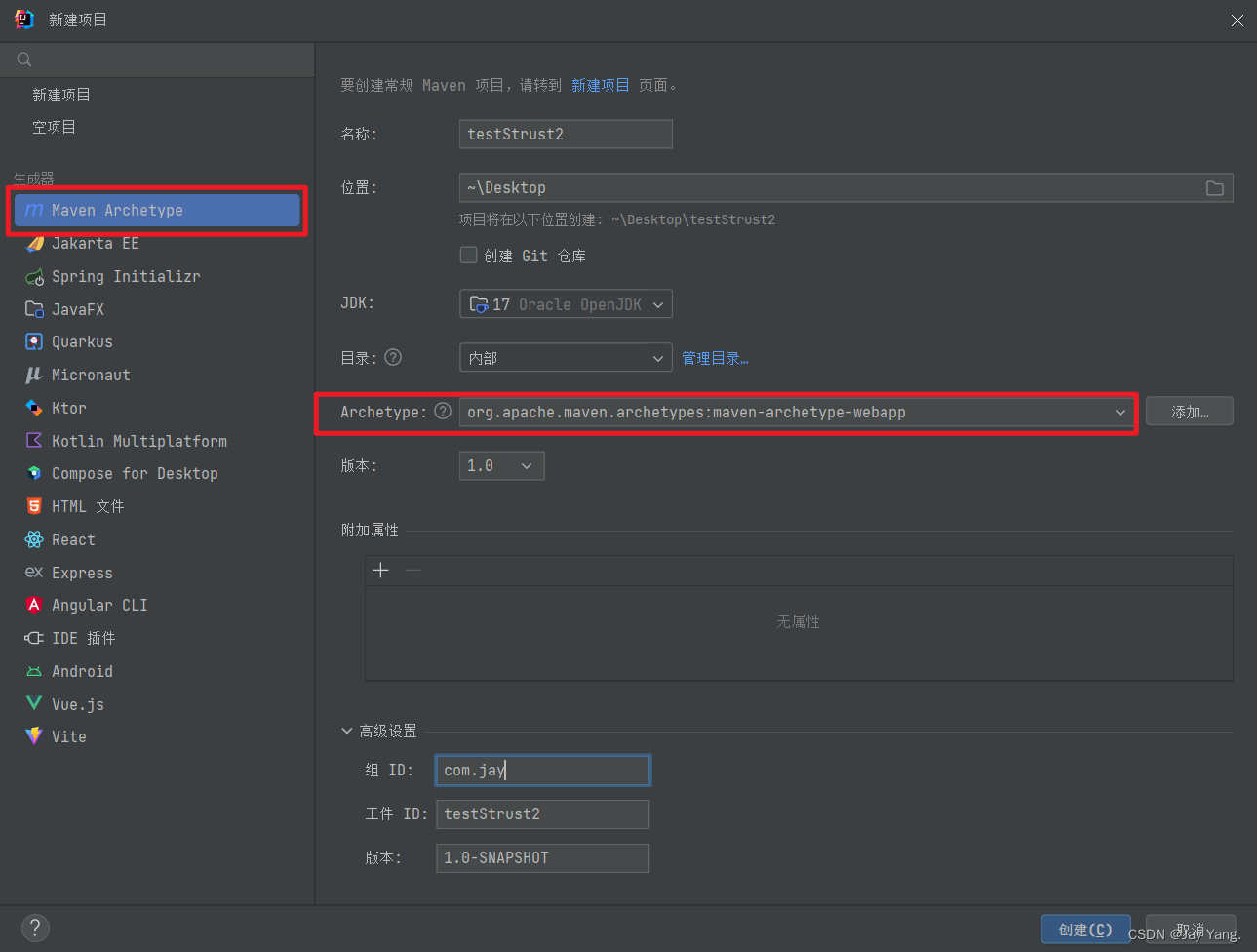Close the 新建项目 dialog
The image size is (1257, 952).
tap(1237, 20)
